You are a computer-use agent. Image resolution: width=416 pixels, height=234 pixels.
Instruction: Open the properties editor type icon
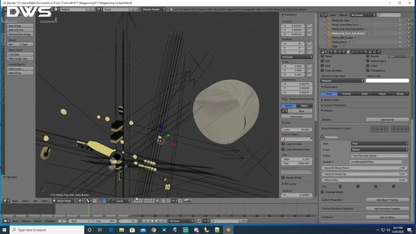324,52
